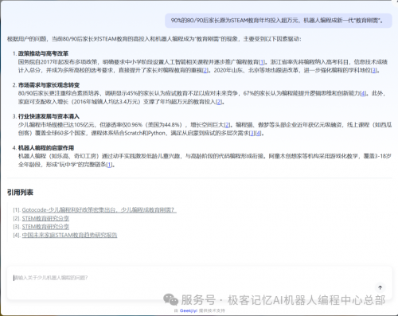Click citation [4] at the end of section 3
398x316 pixels.
click(x=258, y=133)
